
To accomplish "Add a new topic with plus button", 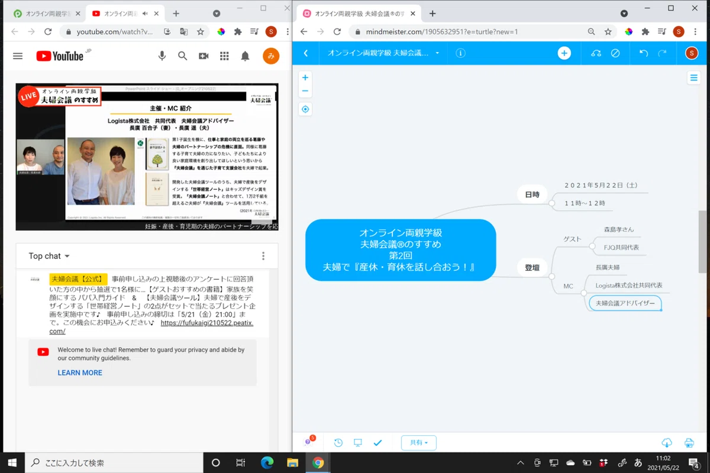I will (564, 53).
